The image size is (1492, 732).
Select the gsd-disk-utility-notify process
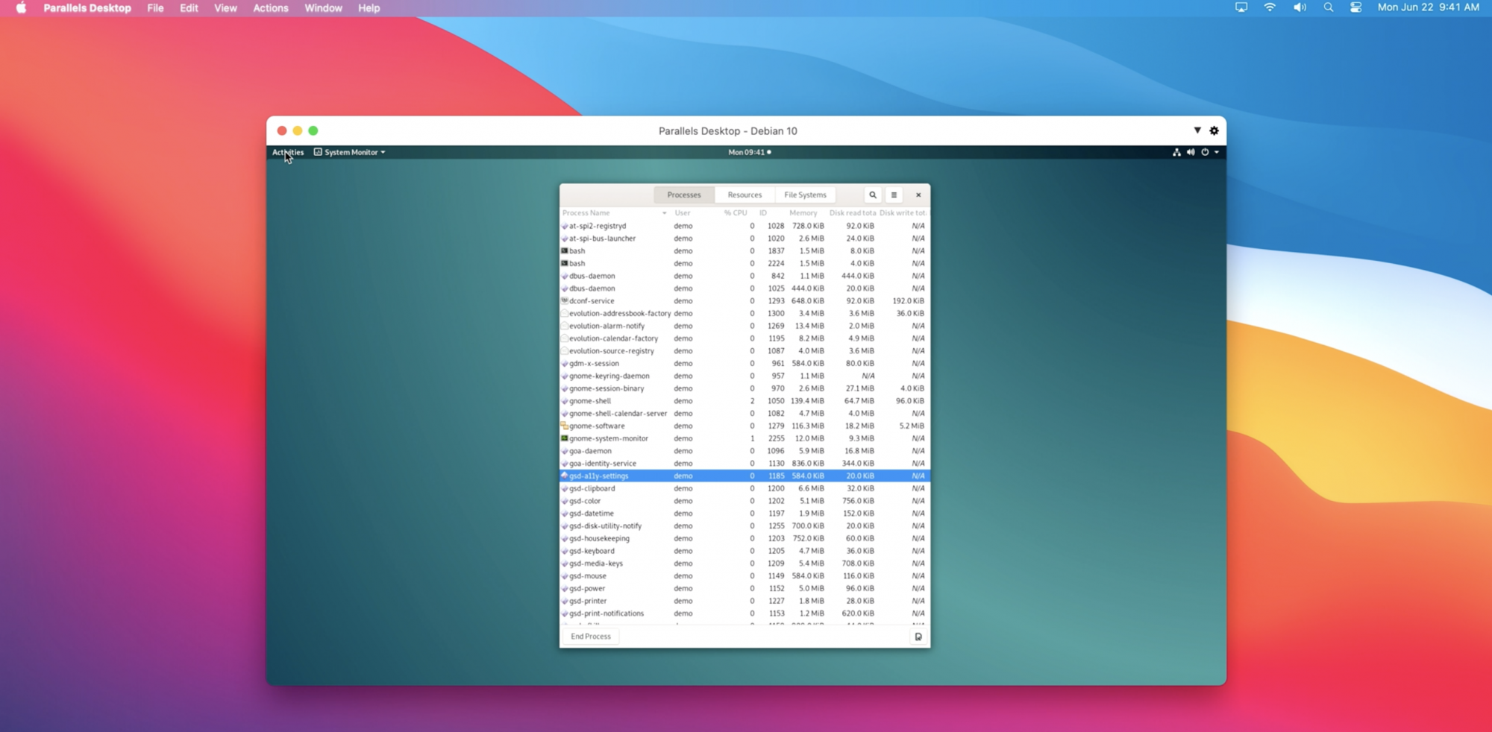tap(745, 526)
